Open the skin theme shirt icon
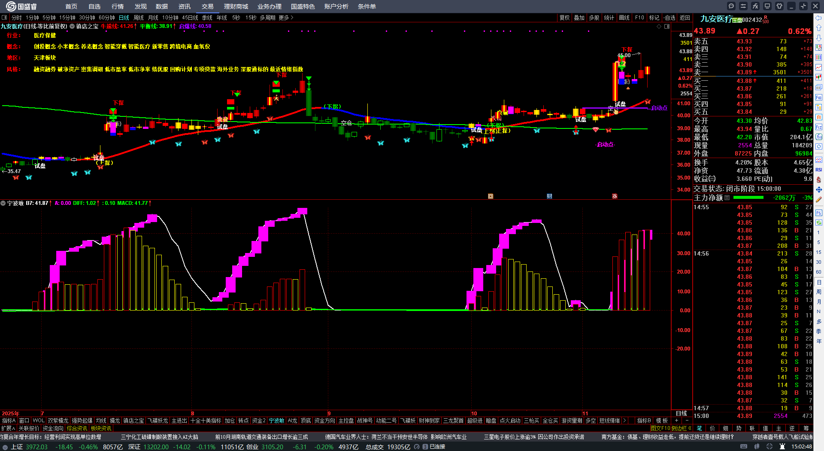This screenshot has width=824, height=451. pyautogui.click(x=779, y=6)
